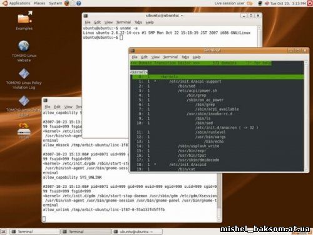Switch to second Terminal taskbar button
313x235 pixels.
tap(86, 232)
